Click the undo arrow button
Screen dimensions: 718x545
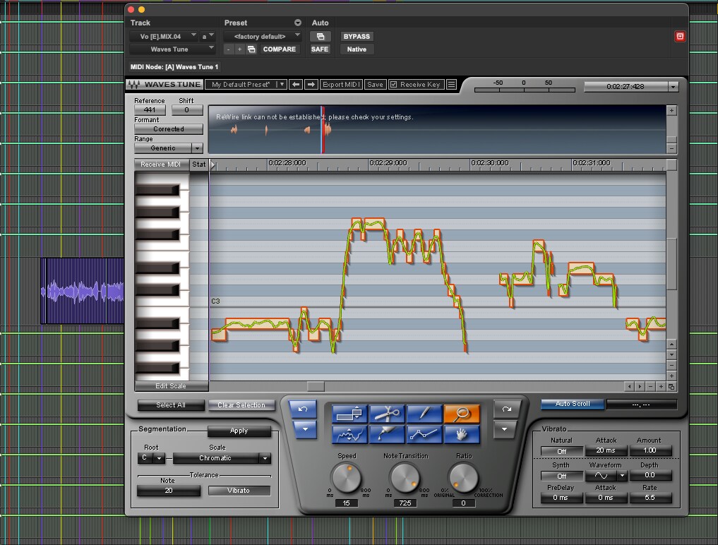pos(303,409)
